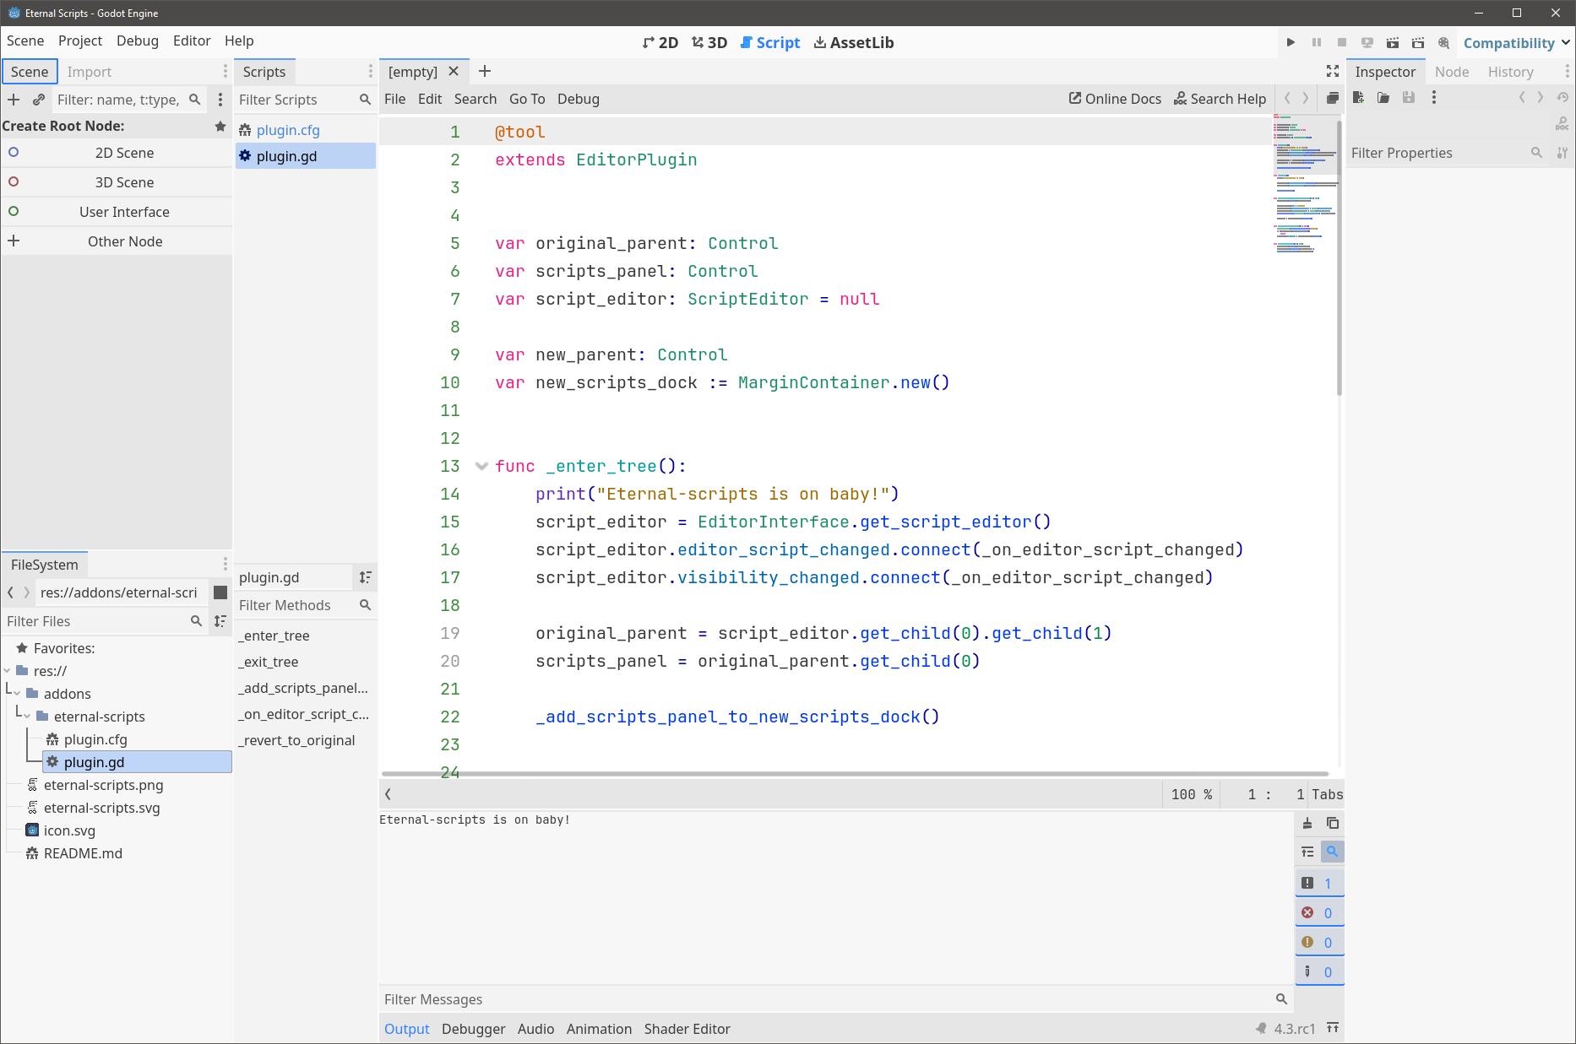Switch to the Node tab
Screen dimensions: 1576x1044
tap(1452, 72)
